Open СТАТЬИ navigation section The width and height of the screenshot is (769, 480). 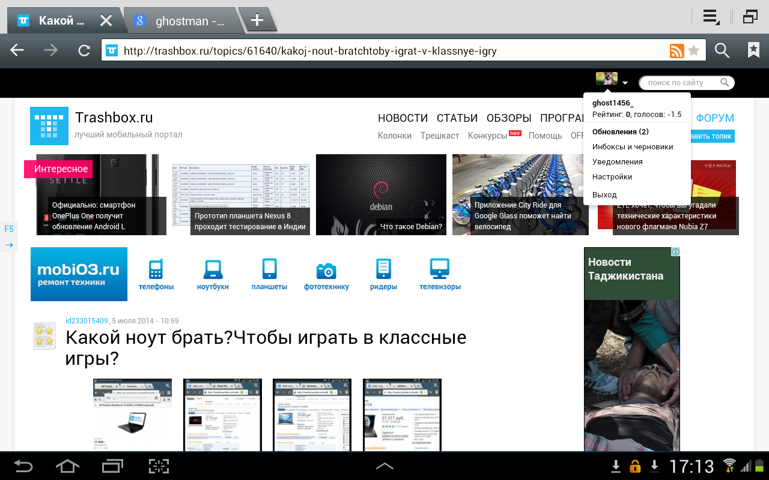457,118
